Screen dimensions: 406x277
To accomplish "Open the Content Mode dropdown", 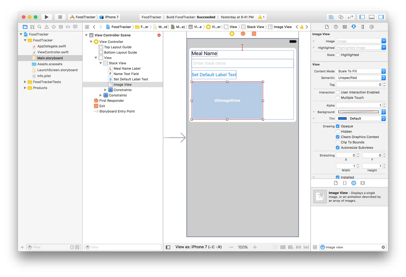I will pyautogui.click(x=361, y=71).
